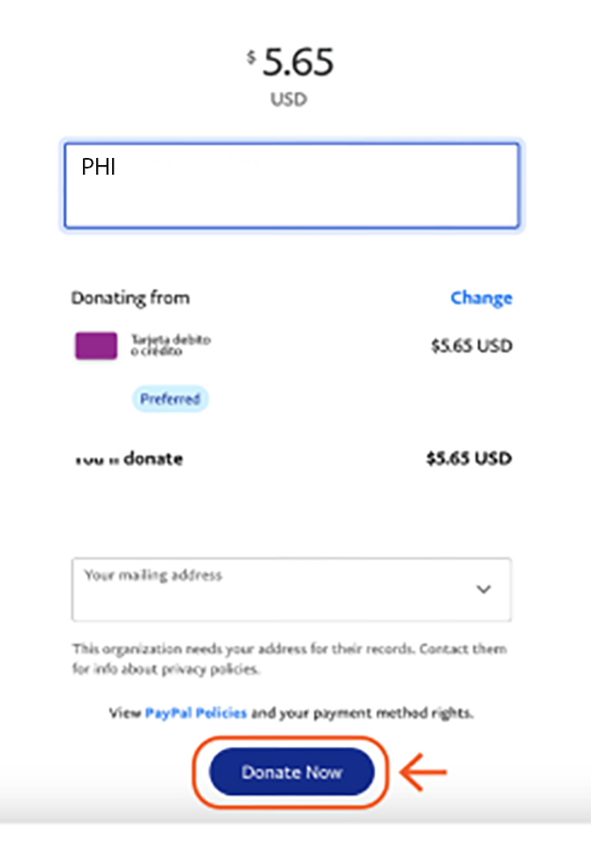
Task: Click the organization address privacy notice
Action: [289, 658]
